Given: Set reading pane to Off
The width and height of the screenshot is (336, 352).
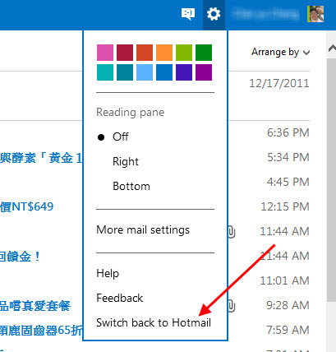Looking at the screenshot, I should tap(121, 137).
